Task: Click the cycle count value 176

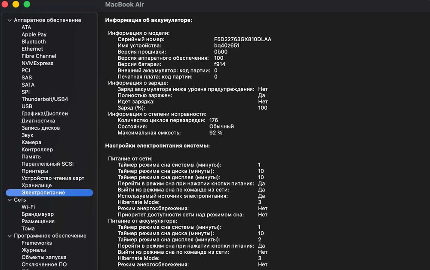Action: 214,120
